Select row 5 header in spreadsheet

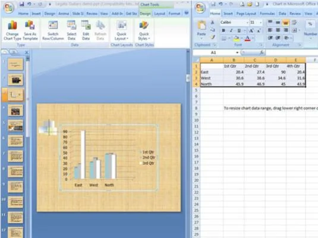point(196,90)
